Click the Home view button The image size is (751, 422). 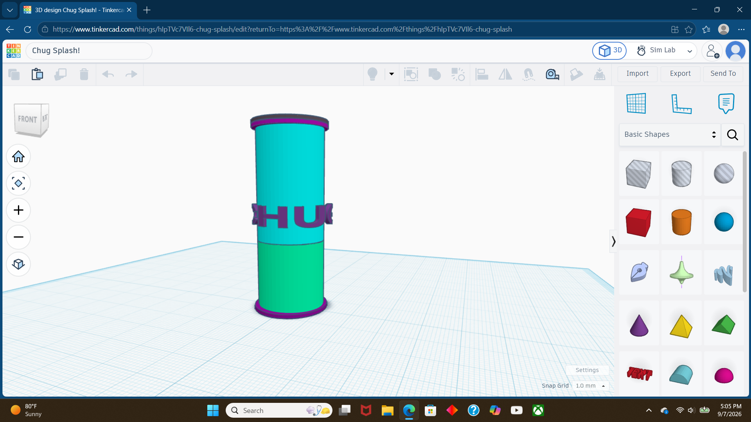[18, 157]
